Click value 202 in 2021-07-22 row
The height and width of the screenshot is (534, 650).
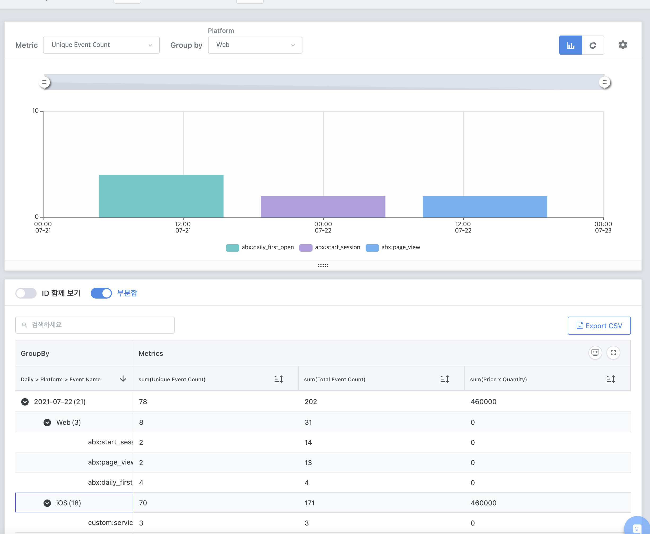click(310, 402)
